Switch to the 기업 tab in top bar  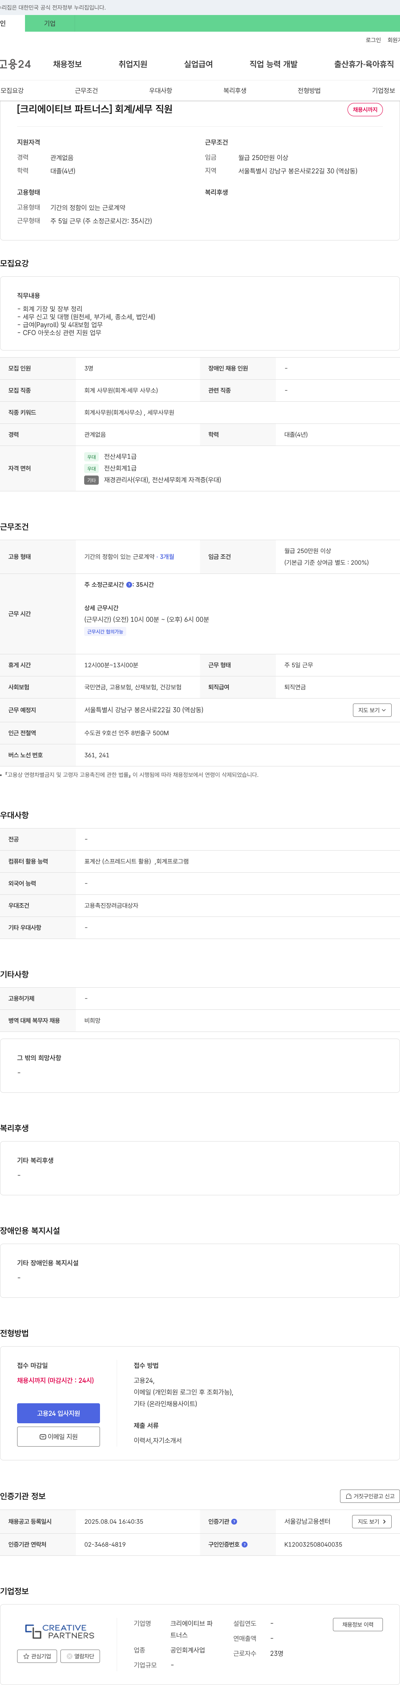click(x=50, y=23)
